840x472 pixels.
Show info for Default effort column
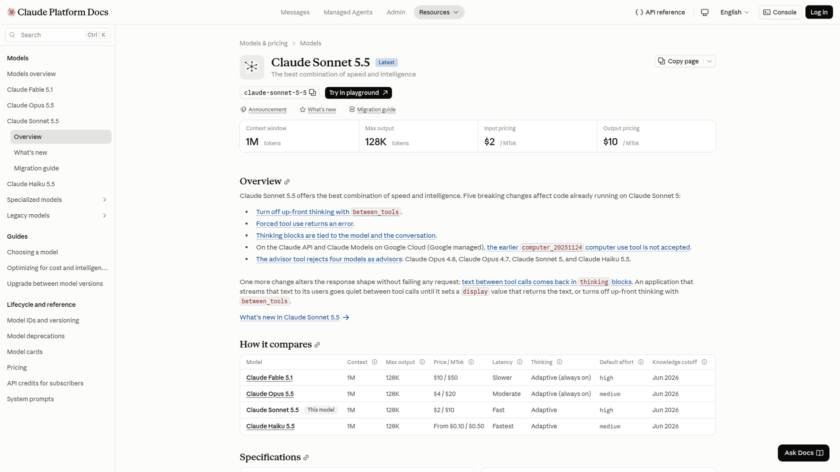[x=640, y=362]
